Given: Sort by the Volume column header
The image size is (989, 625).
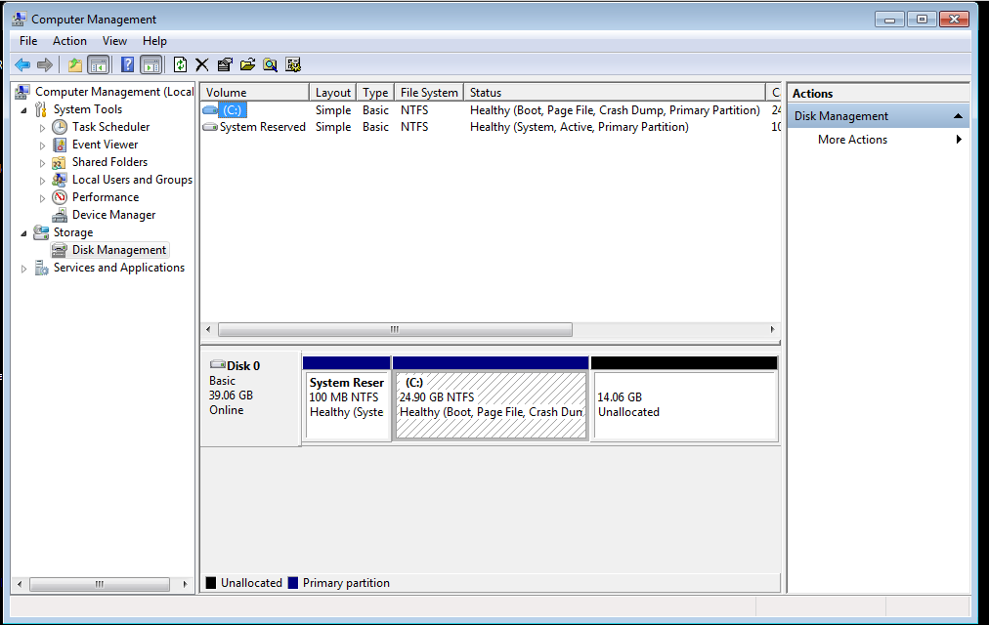Looking at the screenshot, I should [x=255, y=93].
